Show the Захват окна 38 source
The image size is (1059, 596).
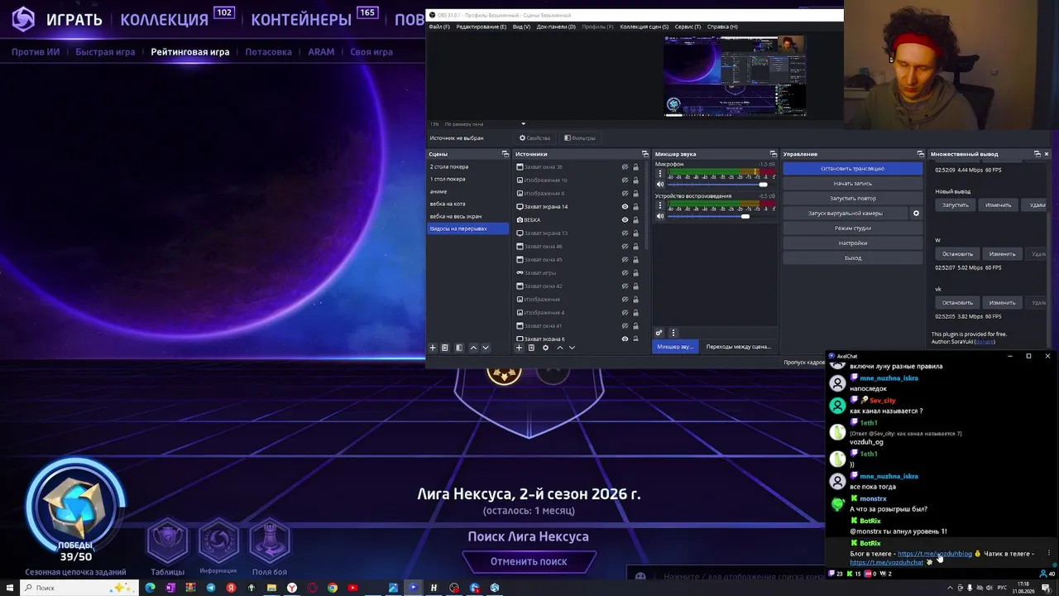point(625,167)
